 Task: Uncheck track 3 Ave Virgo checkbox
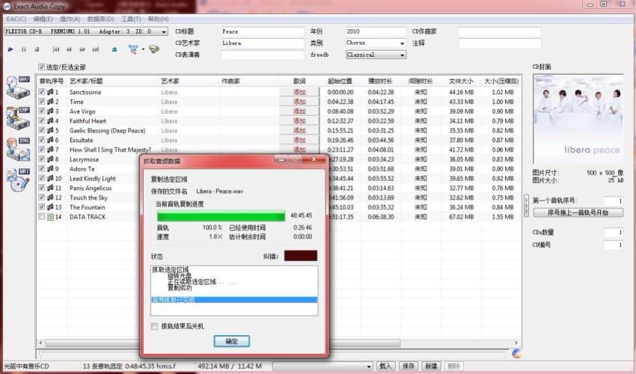tap(41, 111)
